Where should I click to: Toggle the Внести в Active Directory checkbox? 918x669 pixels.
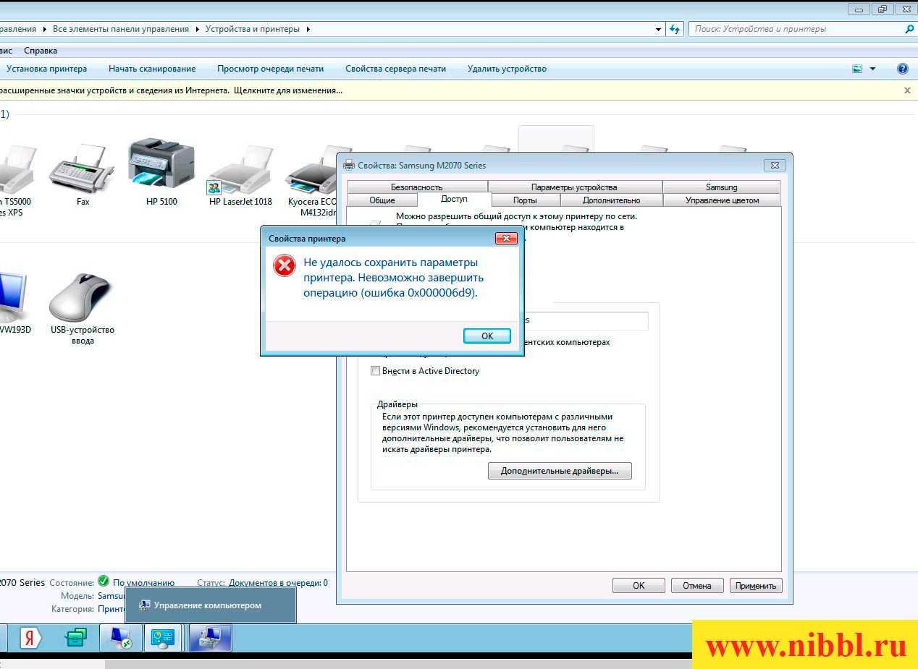coord(375,371)
